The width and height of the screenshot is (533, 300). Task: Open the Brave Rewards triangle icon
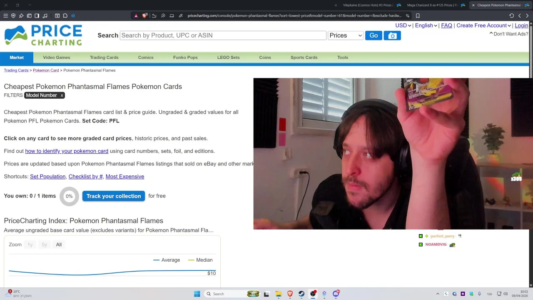pos(136,16)
